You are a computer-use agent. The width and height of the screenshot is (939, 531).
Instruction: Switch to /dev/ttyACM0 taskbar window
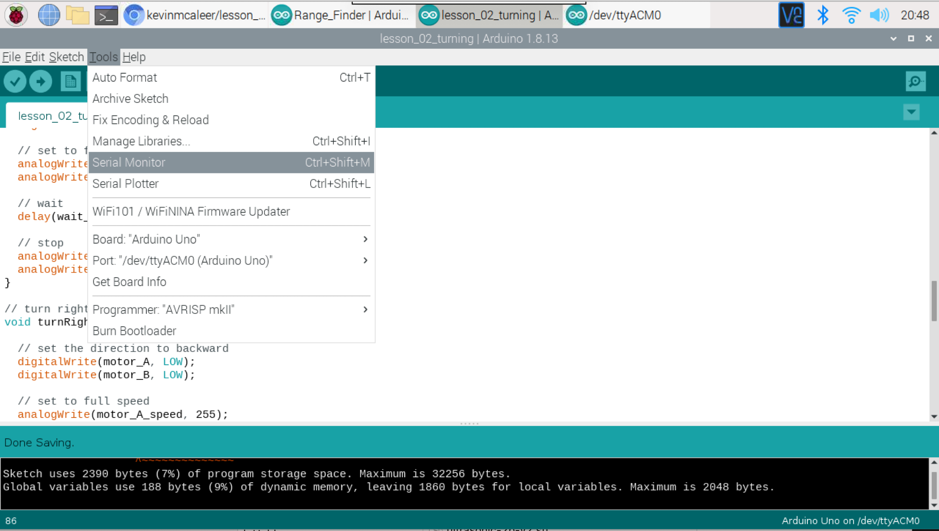coord(636,15)
